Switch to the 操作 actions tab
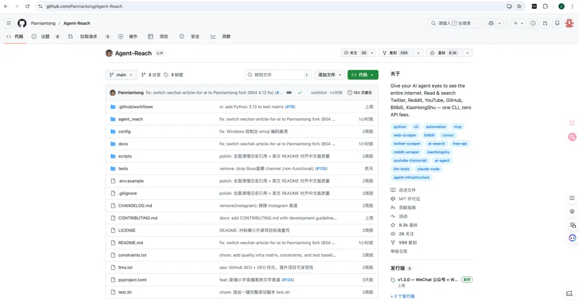This screenshot has height=303, width=579. click(128, 36)
